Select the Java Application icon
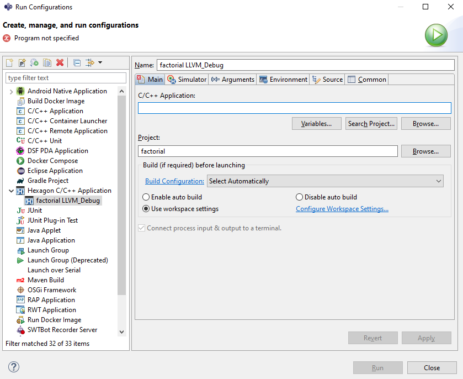 tap(20, 240)
